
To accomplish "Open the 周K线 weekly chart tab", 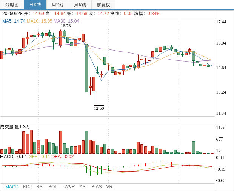I will click(58, 5).
